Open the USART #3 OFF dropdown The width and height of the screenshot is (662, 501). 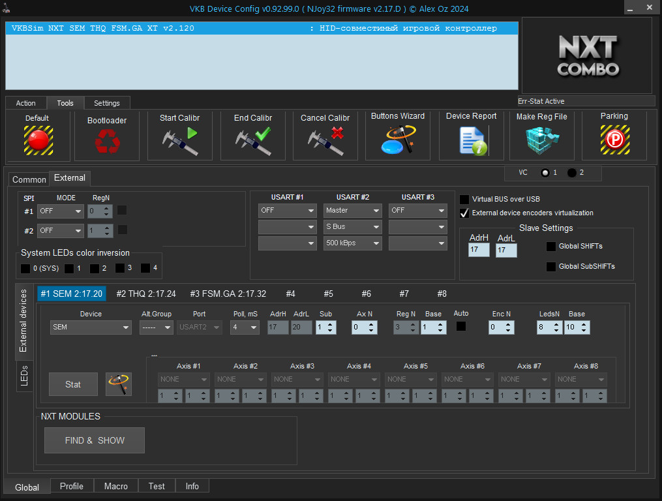(x=418, y=210)
